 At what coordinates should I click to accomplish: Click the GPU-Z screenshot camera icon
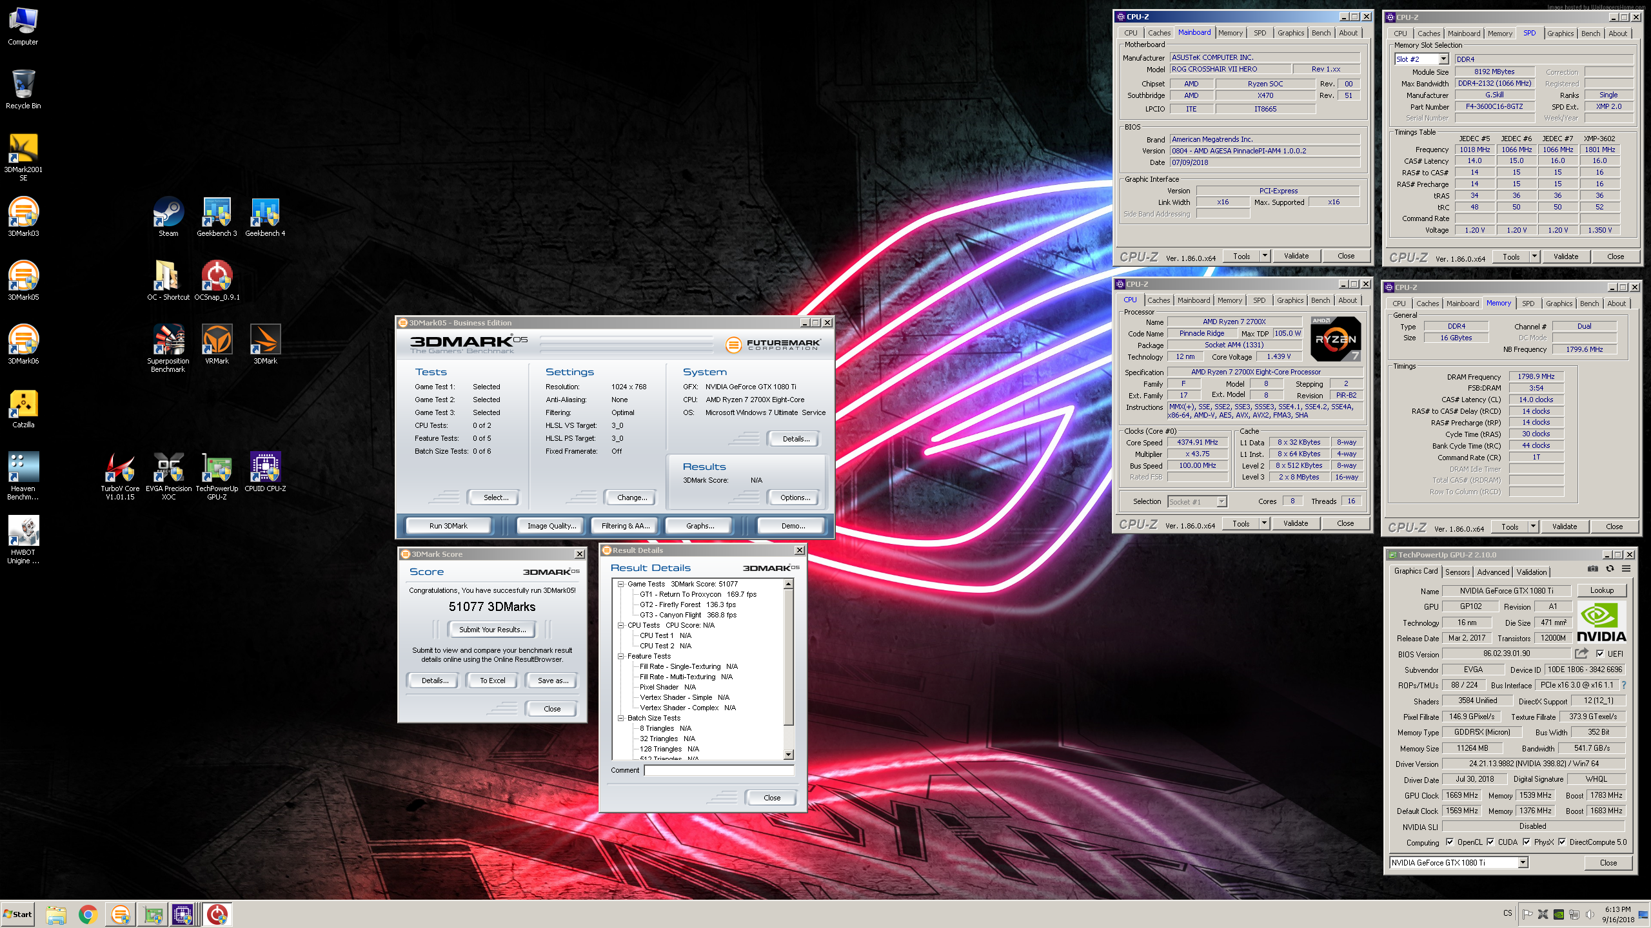(1593, 568)
